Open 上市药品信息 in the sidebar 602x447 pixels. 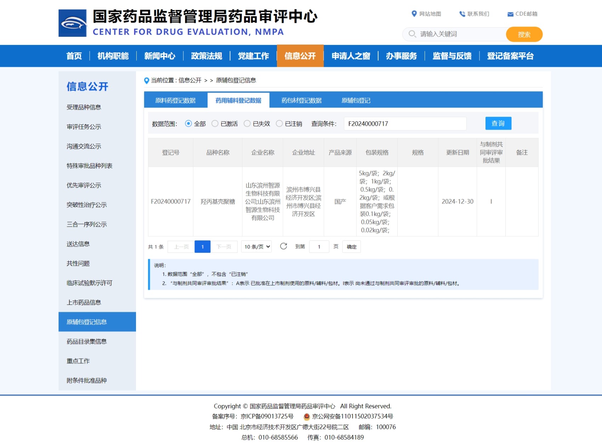84,302
